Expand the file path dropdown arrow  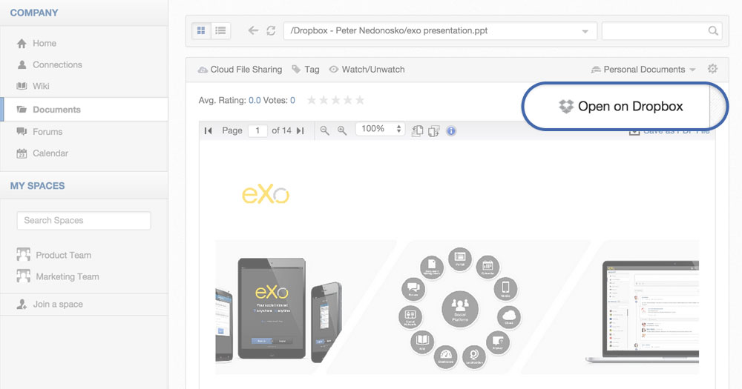click(x=585, y=31)
